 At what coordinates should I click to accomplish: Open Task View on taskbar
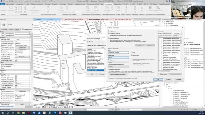click(x=13, y=113)
